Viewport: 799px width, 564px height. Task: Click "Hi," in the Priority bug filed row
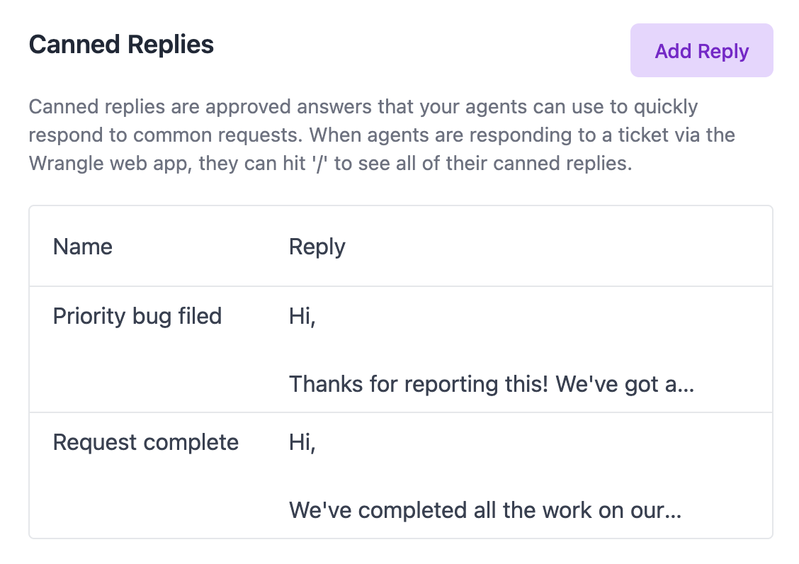point(302,316)
